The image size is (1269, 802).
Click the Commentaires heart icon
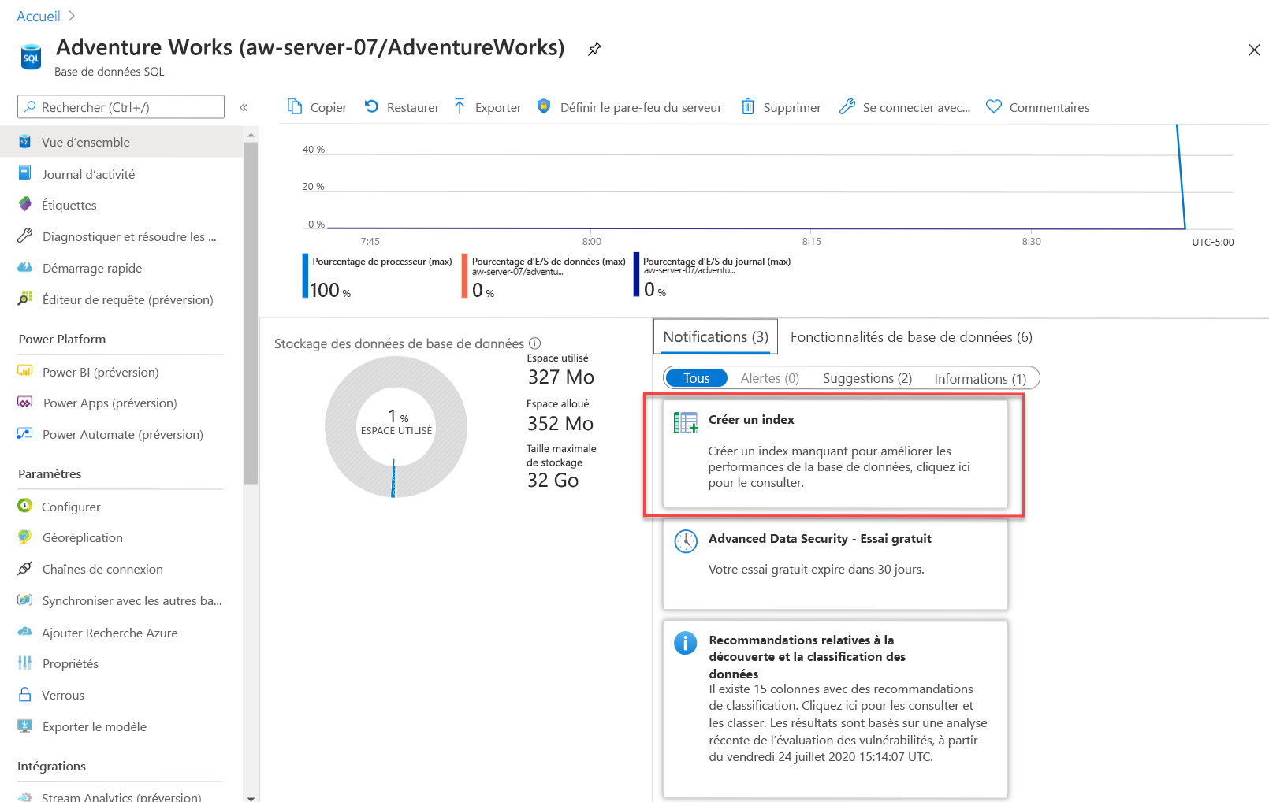[x=994, y=106]
